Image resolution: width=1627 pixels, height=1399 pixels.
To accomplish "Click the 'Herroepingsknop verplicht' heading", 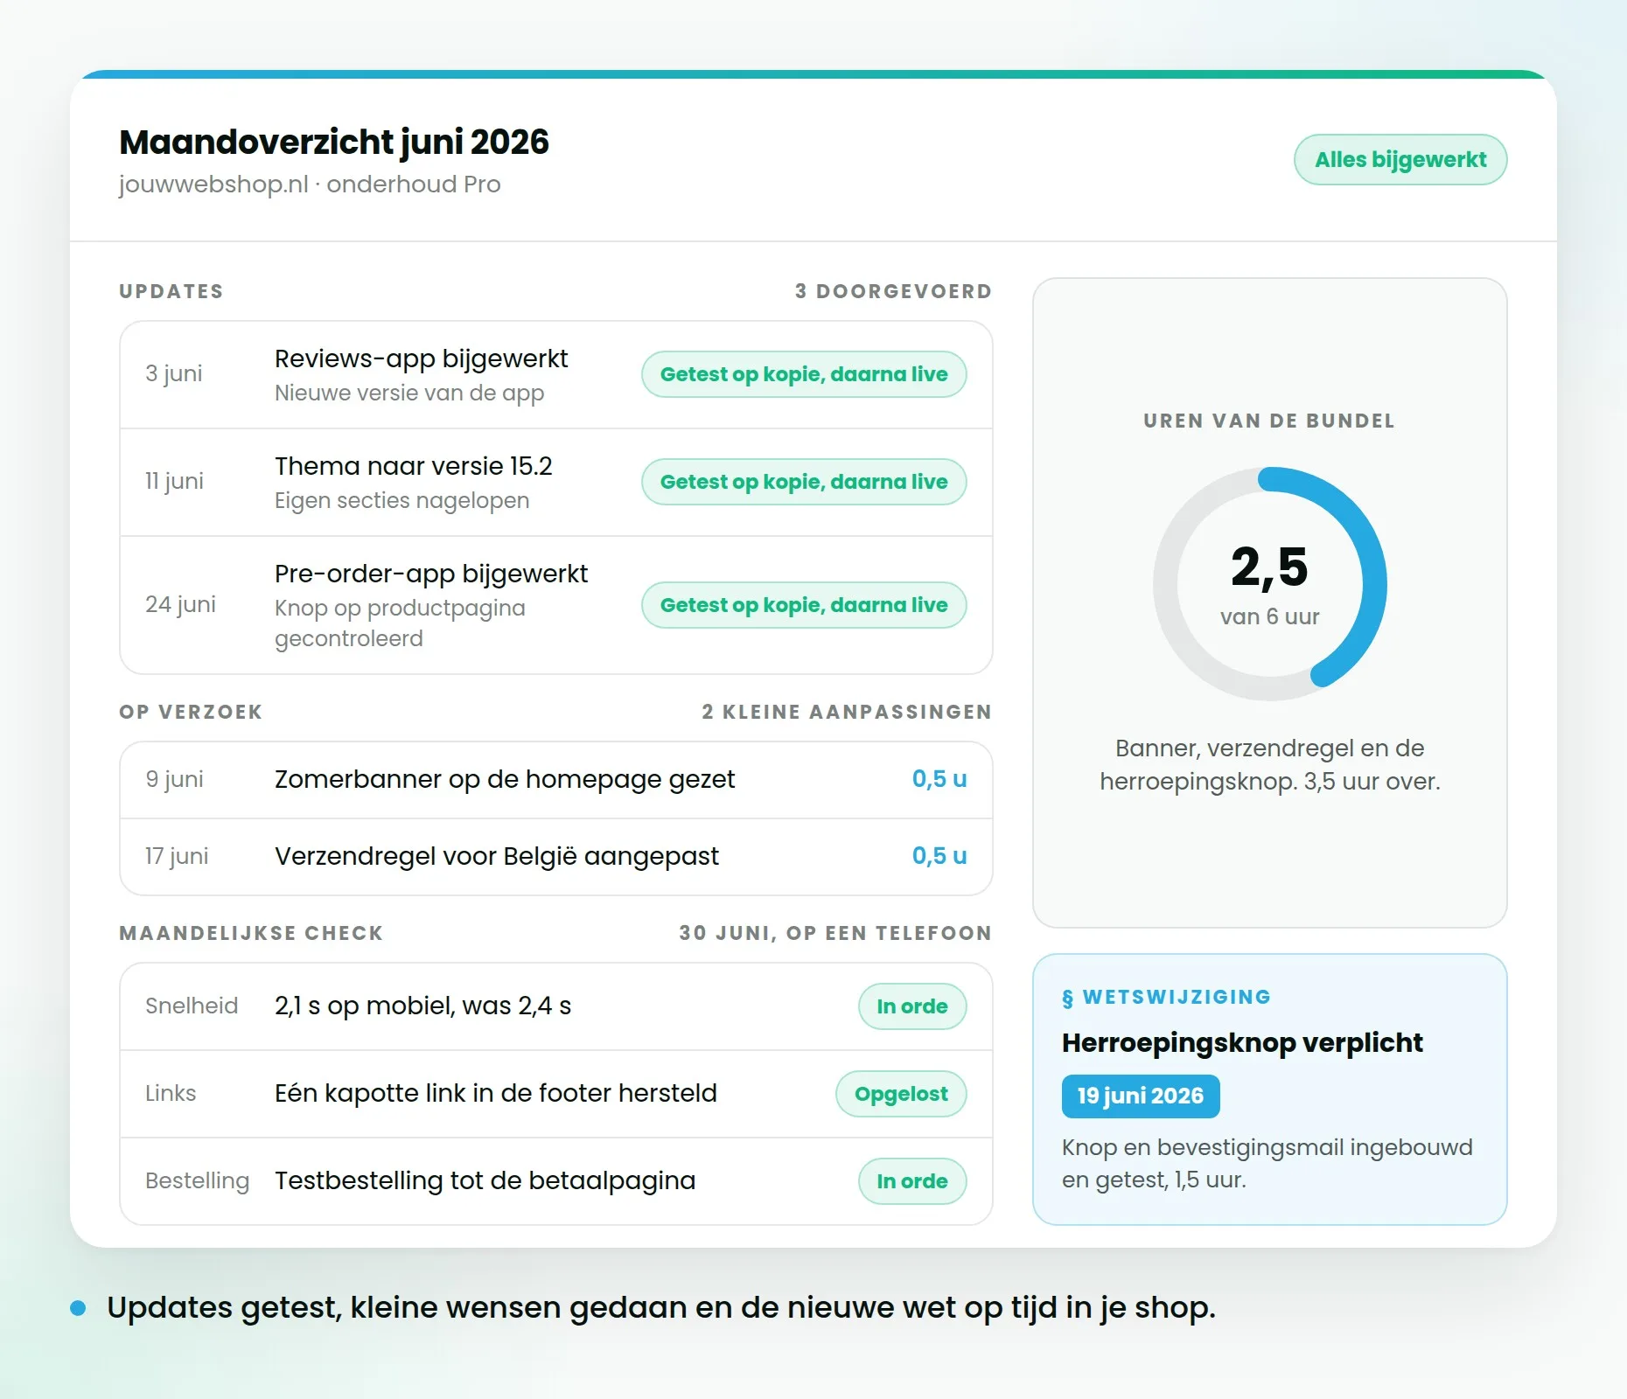I will pos(1242,1043).
